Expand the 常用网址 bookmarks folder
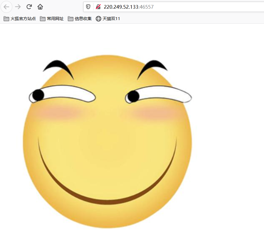 pyautogui.click(x=56, y=19)
